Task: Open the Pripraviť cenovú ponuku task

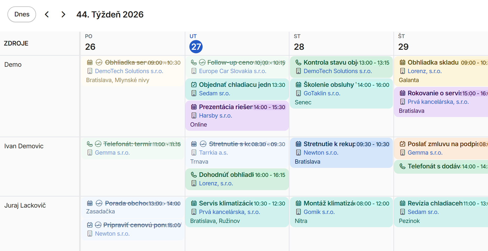Action: pos(133,229)
